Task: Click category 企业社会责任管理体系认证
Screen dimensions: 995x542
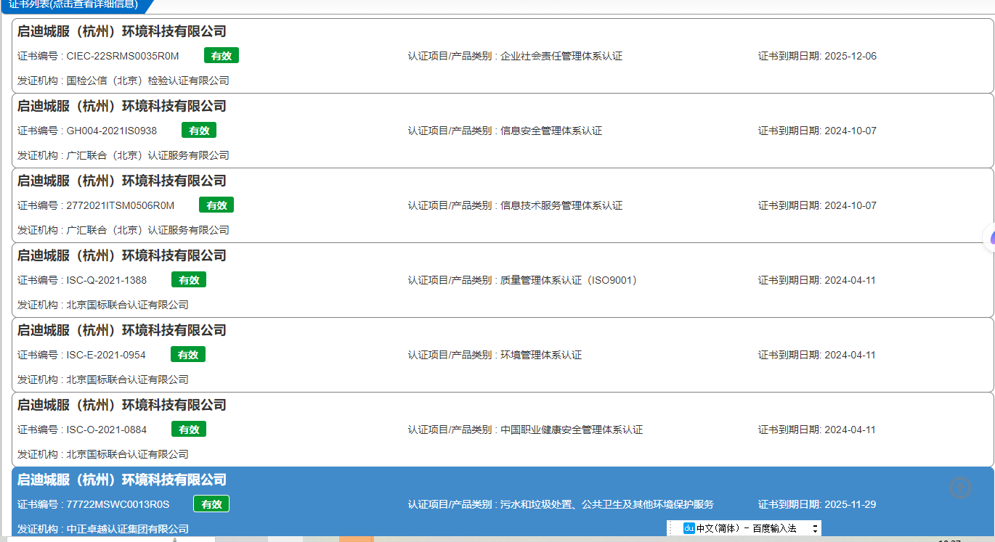Action: pyautogui.click(x=561, y=56)
